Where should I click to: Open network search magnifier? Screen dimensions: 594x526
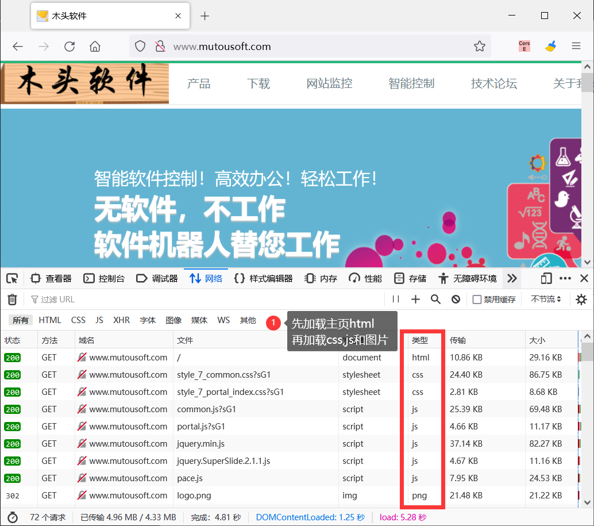(x=435, y=300)
